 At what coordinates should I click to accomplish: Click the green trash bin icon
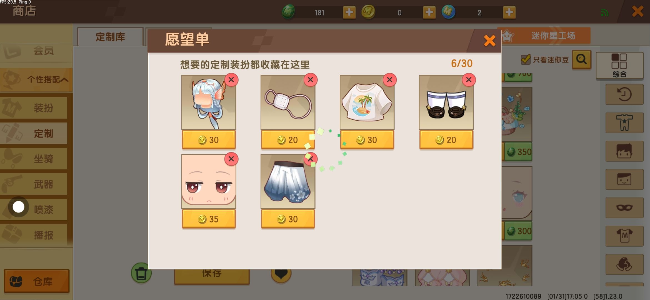click(141, 273)
